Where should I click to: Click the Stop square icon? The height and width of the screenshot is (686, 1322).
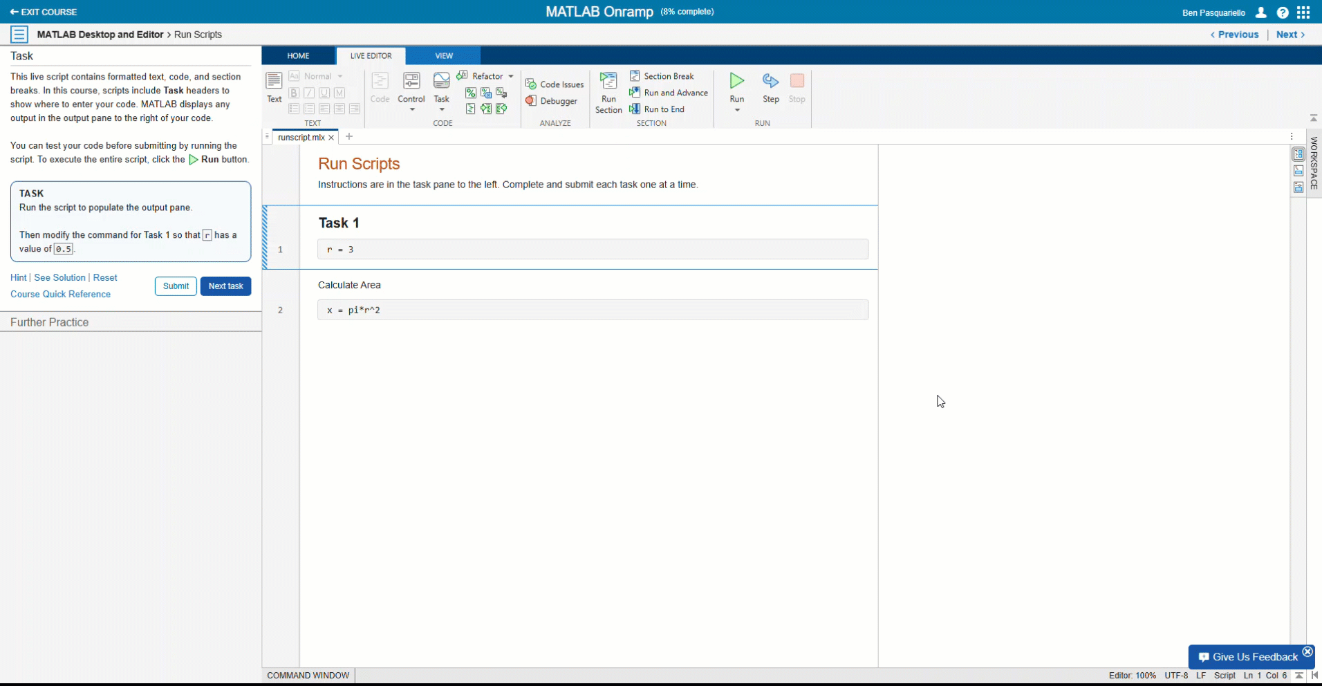pyautogui.click(x=797, y=81)
